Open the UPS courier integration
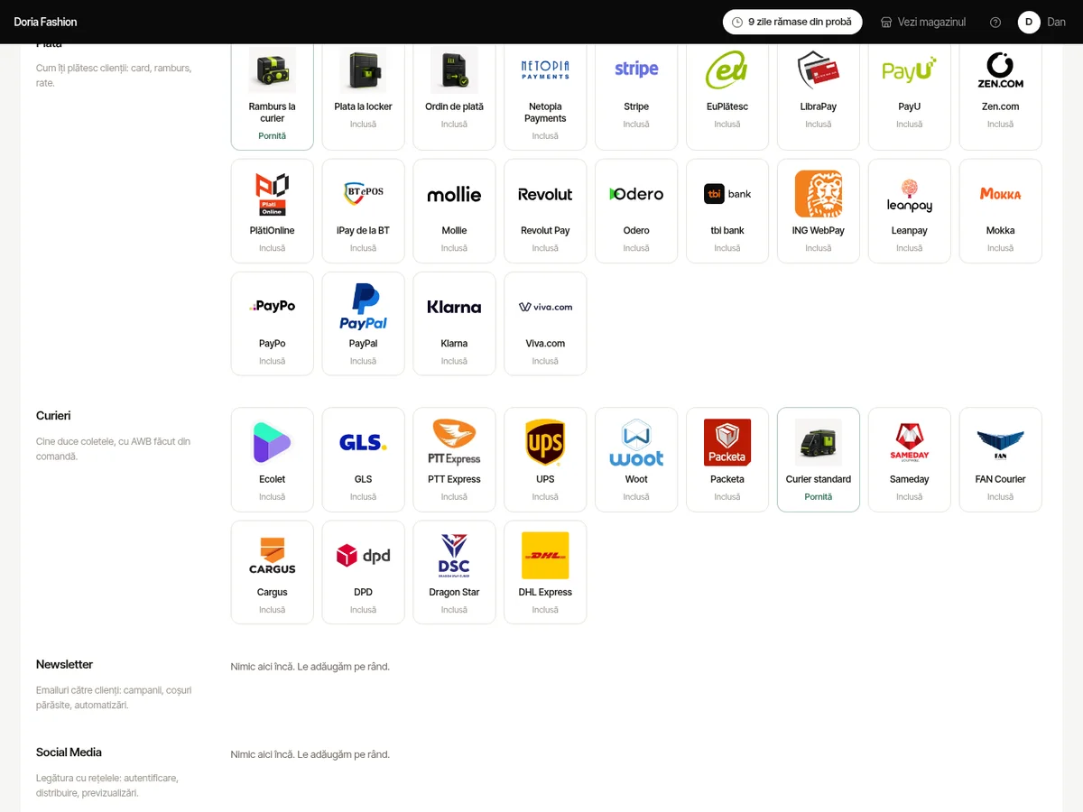The height and width of the screenshot is (812, 1083). 545,460
